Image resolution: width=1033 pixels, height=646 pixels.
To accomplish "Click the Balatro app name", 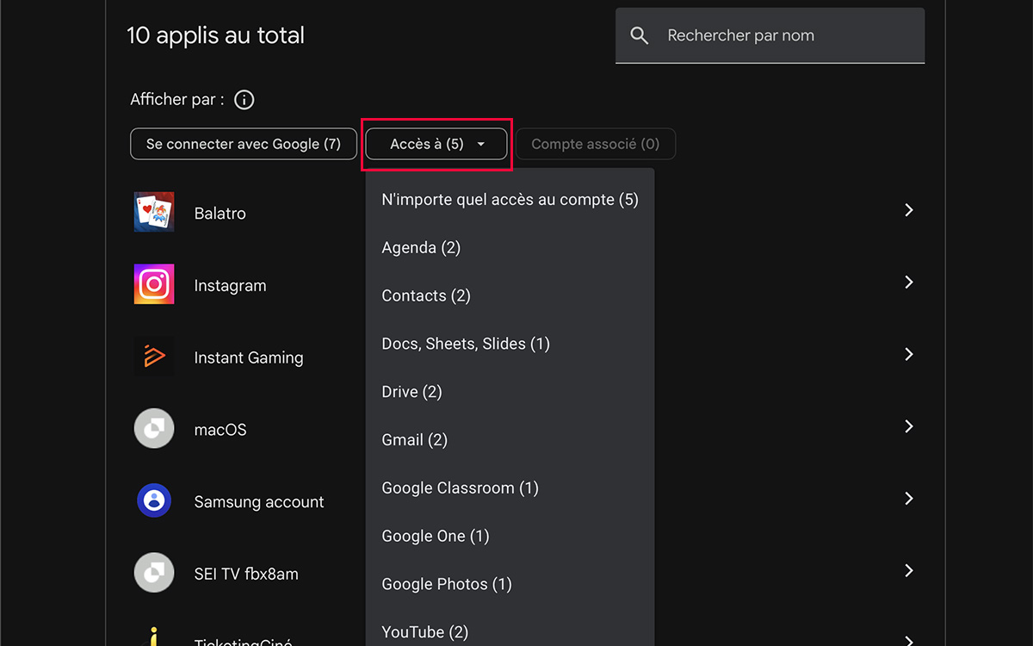I will tap(220, 214).
